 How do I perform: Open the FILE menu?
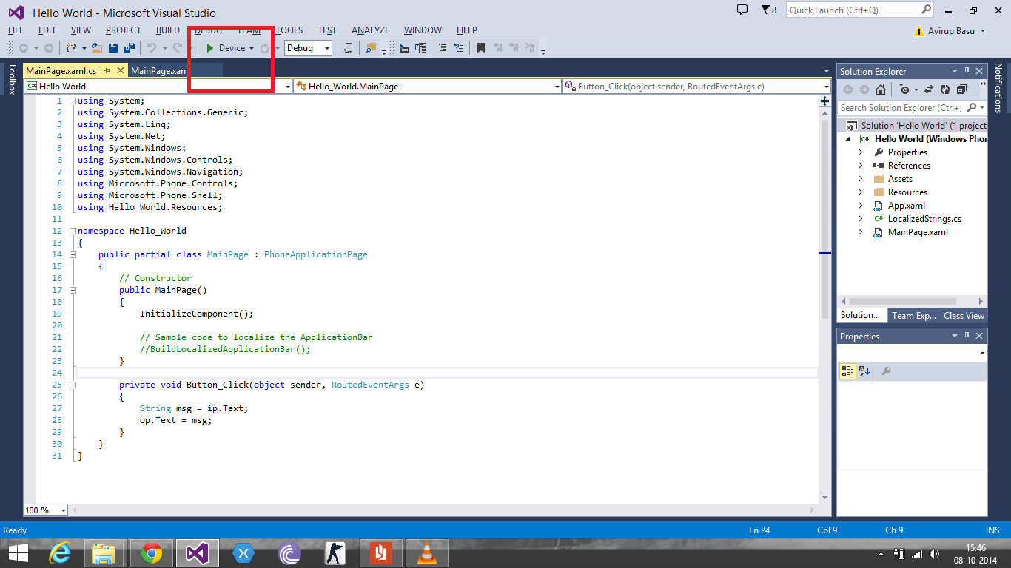(16, 30)
